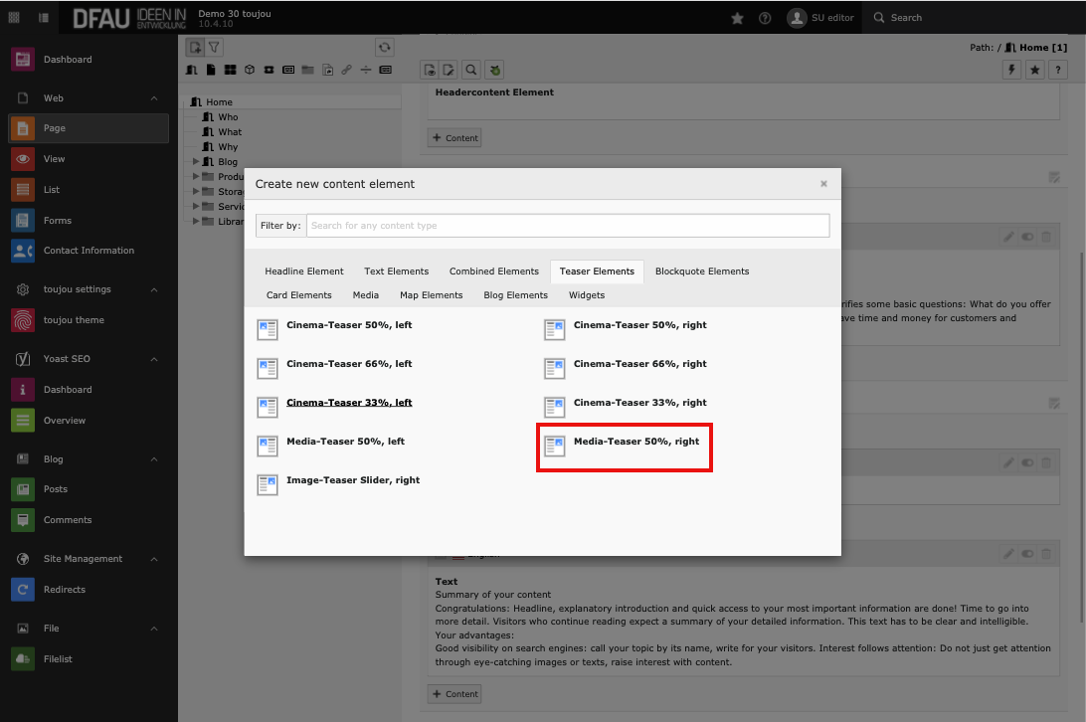Image resolution: width=1086 pixels, height=722 pixels.
Task: Toggle visibility of the first content element
Action: pyautogui.click(x=1027, y=237)
